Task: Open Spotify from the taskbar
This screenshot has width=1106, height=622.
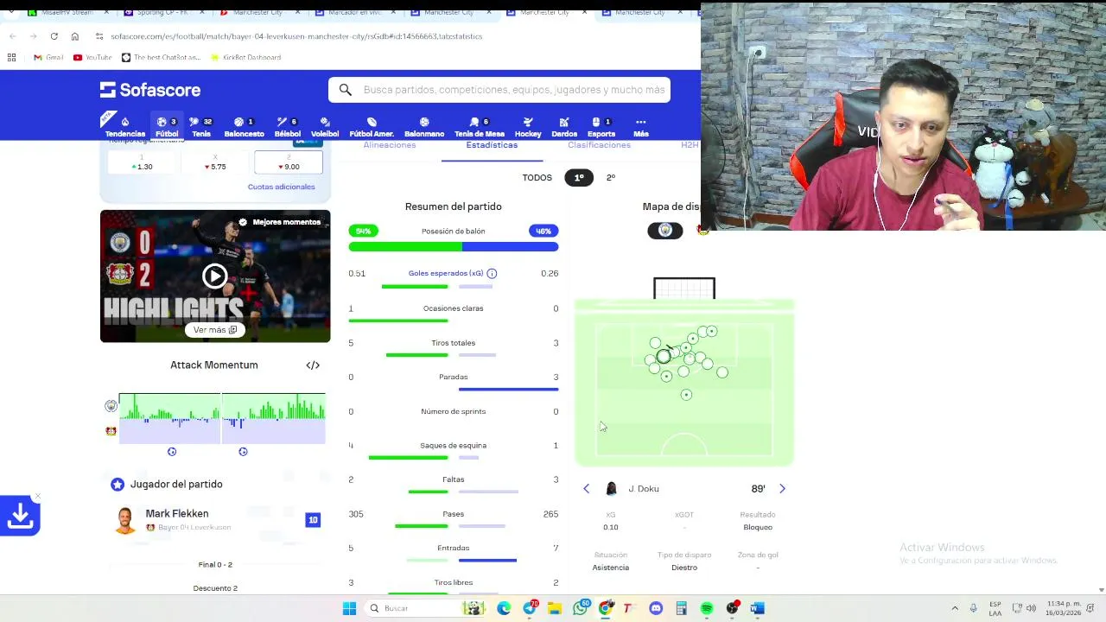Action: point(707,608)
